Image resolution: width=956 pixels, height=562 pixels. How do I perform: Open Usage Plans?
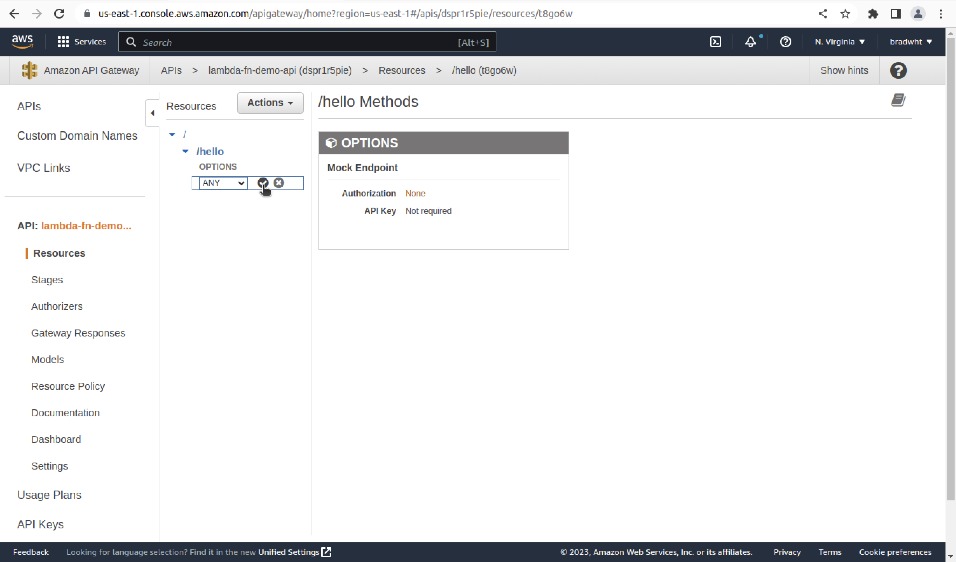[x=49, y=495]
